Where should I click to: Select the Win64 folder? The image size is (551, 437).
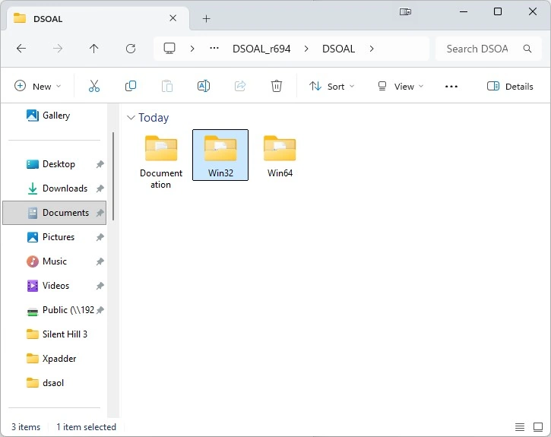tap(280, 155)
